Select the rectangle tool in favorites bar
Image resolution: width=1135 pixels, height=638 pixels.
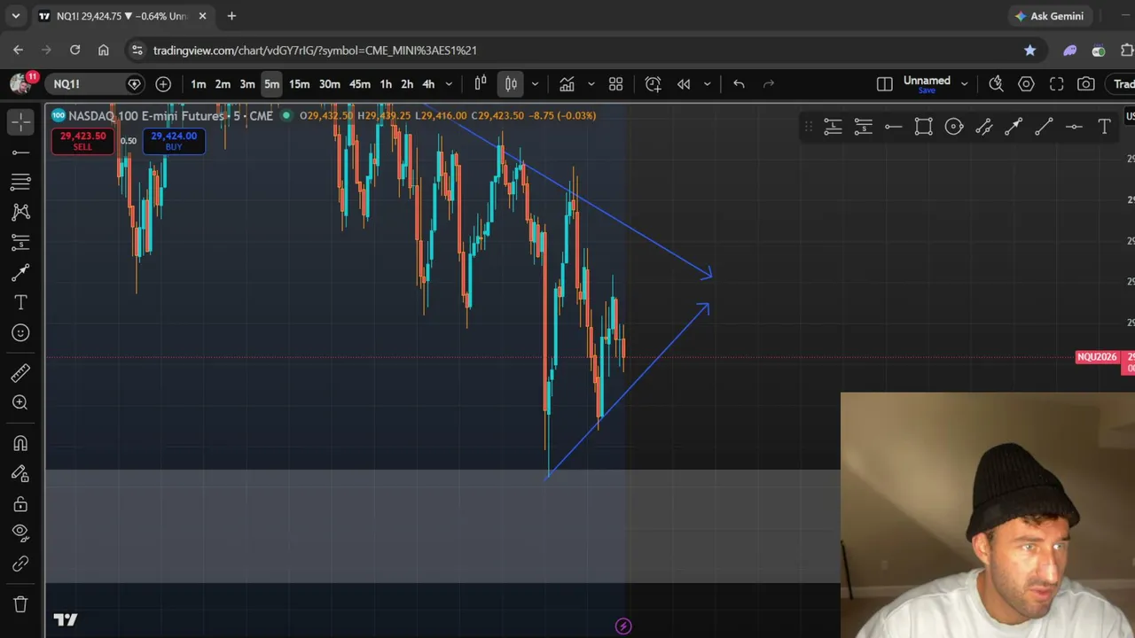coord(923,127)
